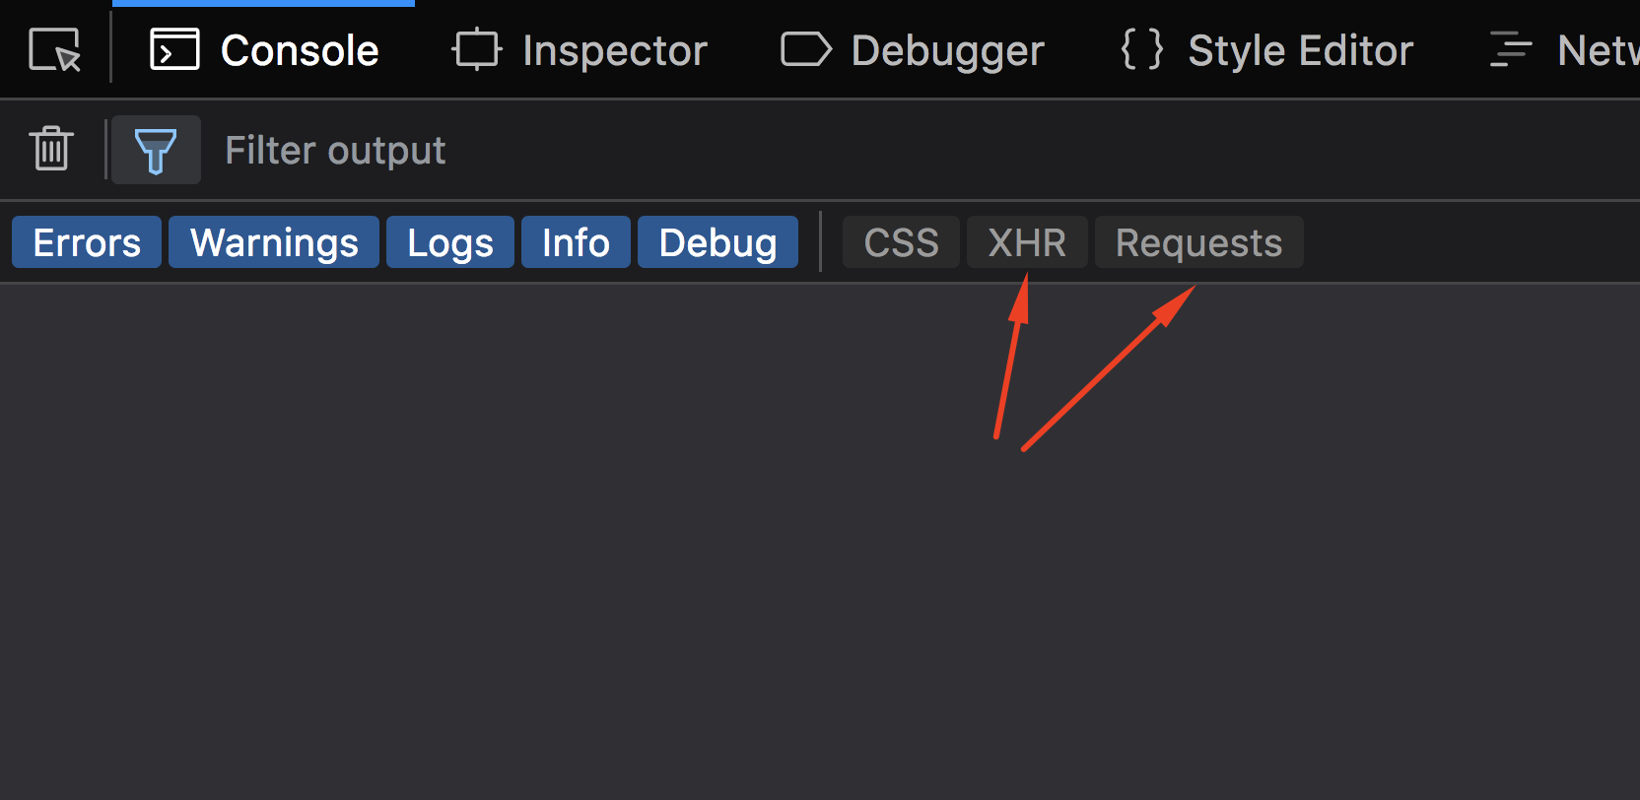Clear console with trash icon
Viewport: 1640px width, 800px height.
[51, 149]
